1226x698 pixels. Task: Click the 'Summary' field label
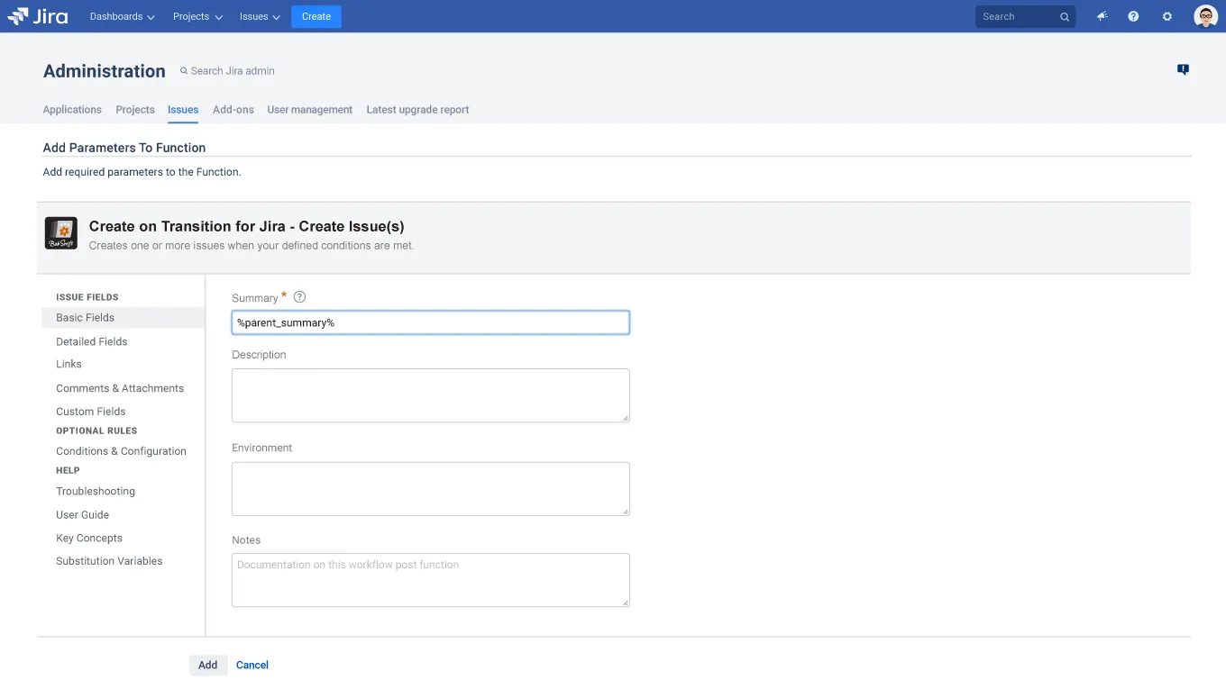click(255, 298)
